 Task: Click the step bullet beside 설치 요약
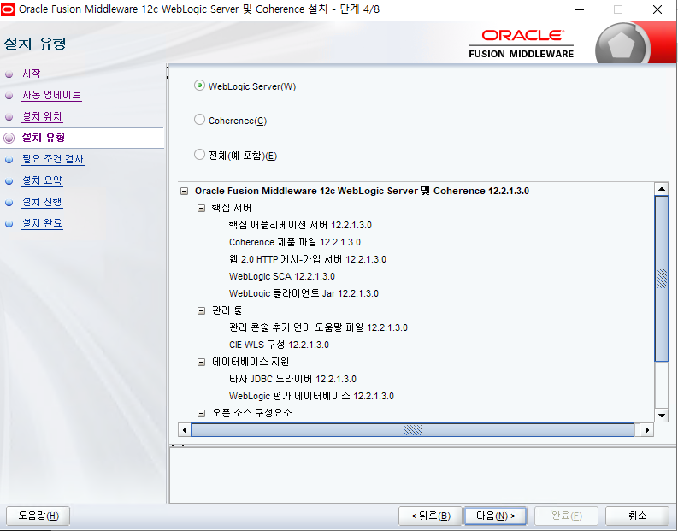coord(9,181)
